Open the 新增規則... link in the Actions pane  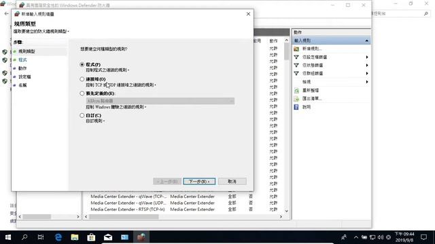click(x=312, y=49)
